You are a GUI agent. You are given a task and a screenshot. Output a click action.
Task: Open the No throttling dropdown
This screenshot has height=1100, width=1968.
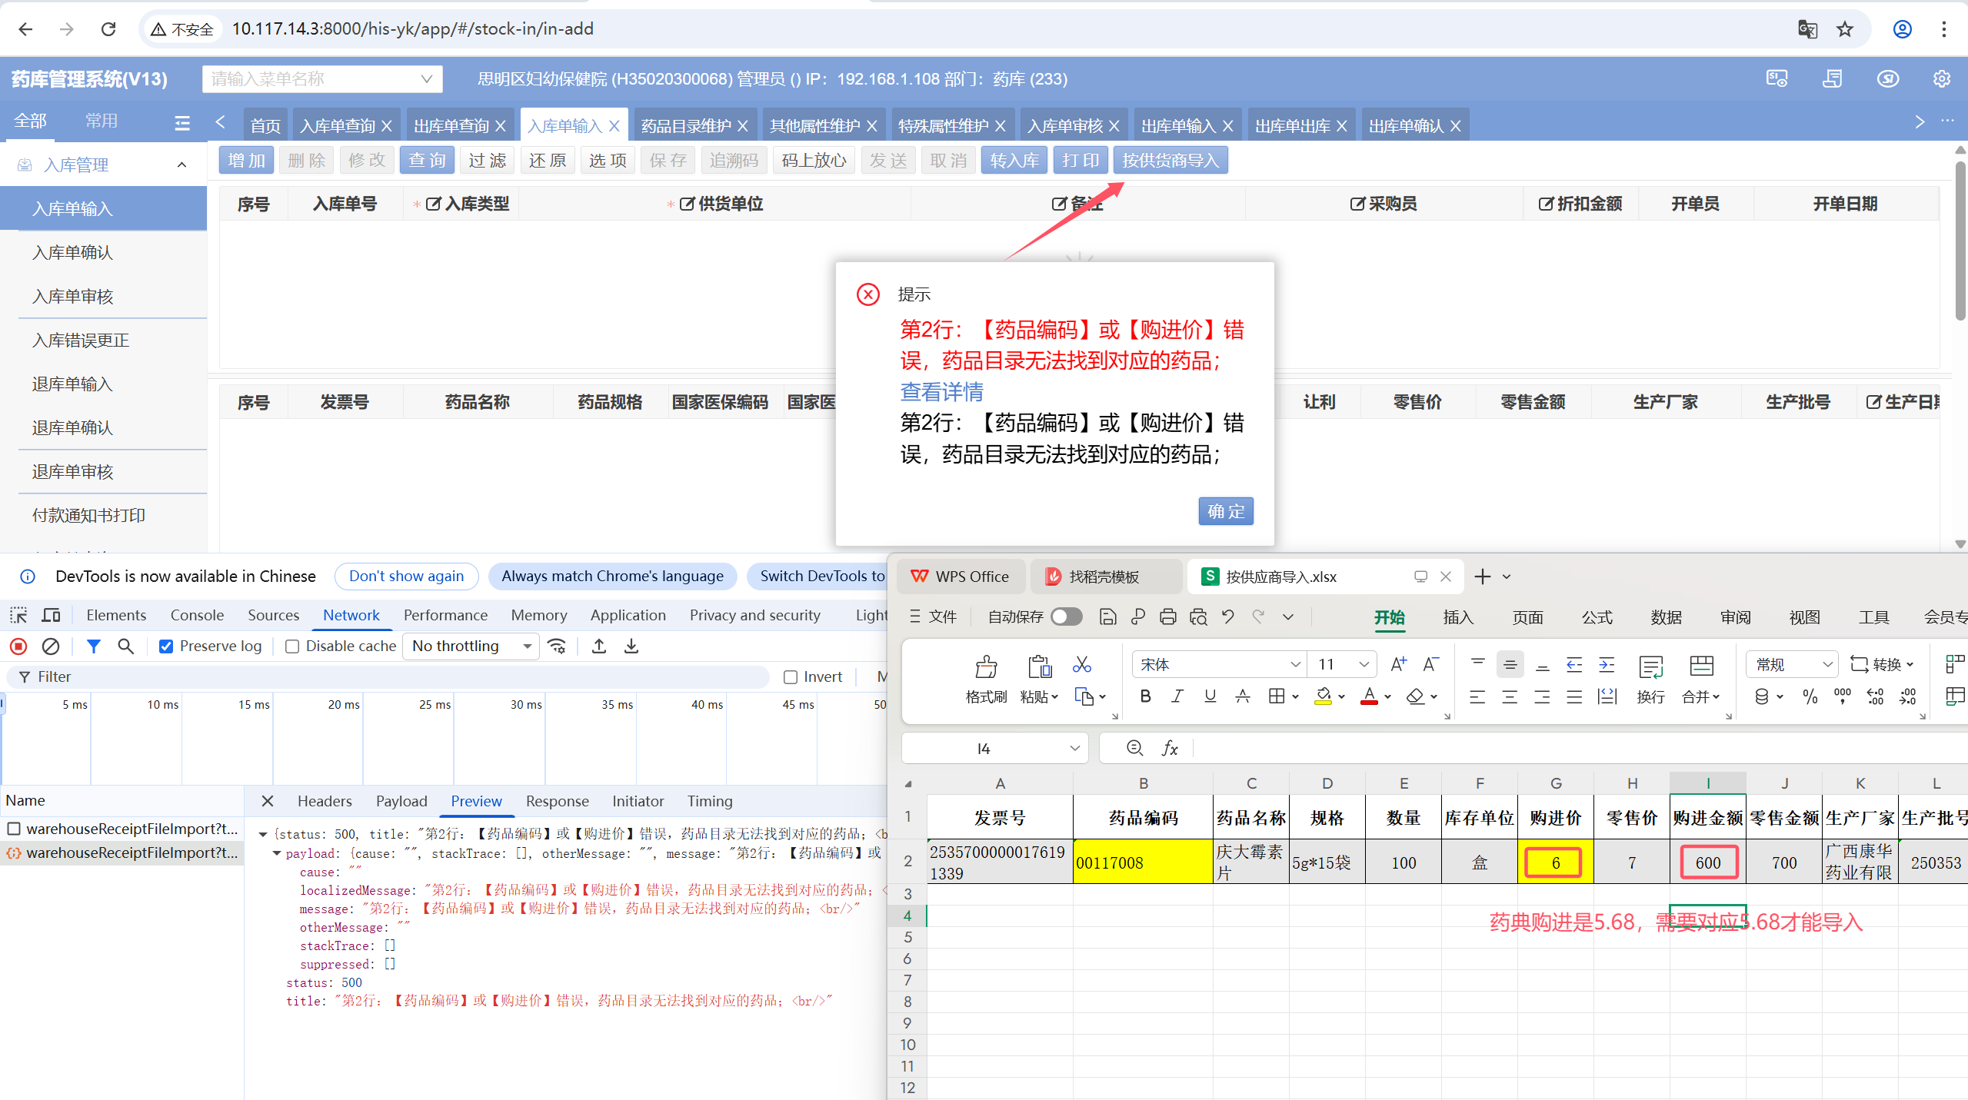click(471, 646)
